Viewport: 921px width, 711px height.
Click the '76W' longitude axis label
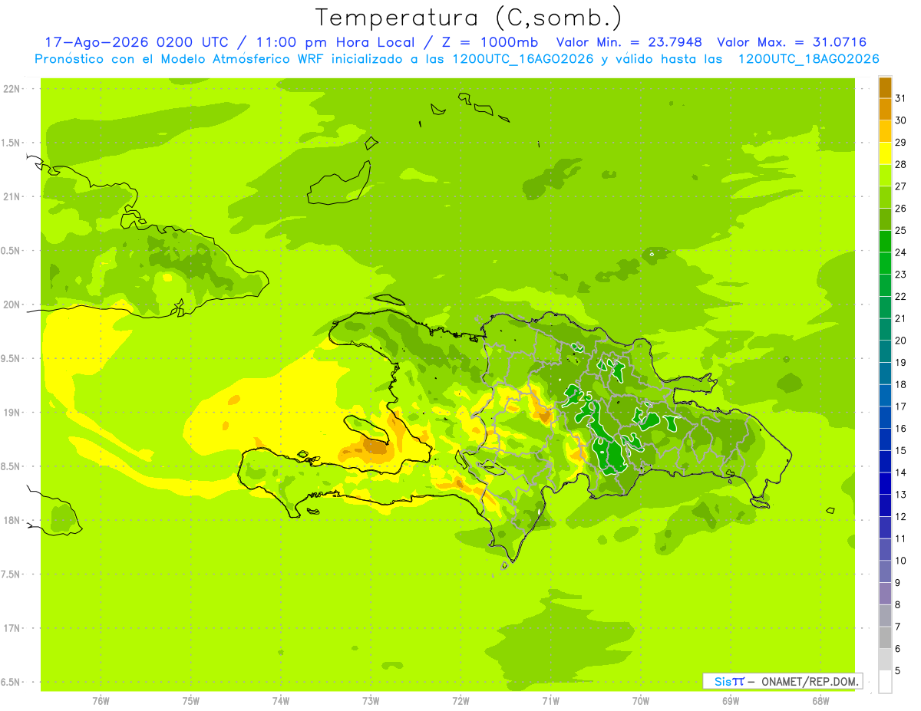[101, 701]
